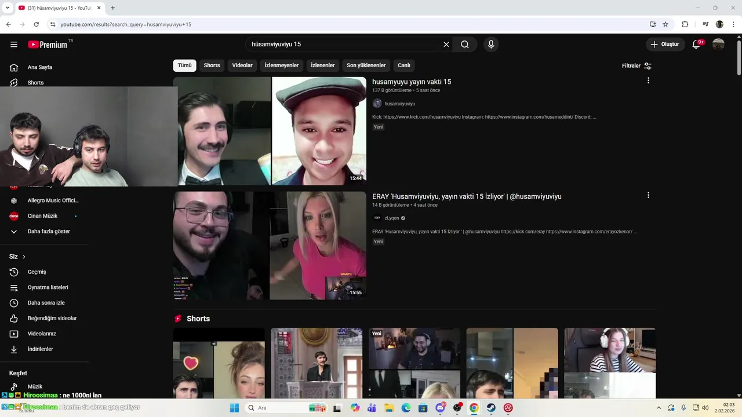Select the İzlenenler filter chip

(x=323, y=65)
